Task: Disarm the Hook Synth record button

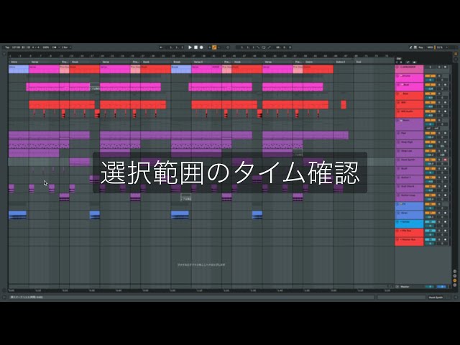Action: tap(445, 160)
